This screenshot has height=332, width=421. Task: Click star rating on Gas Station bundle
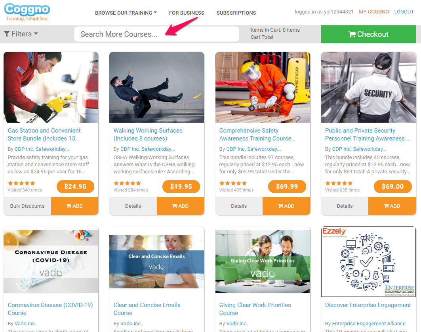[x=21, y=184]
